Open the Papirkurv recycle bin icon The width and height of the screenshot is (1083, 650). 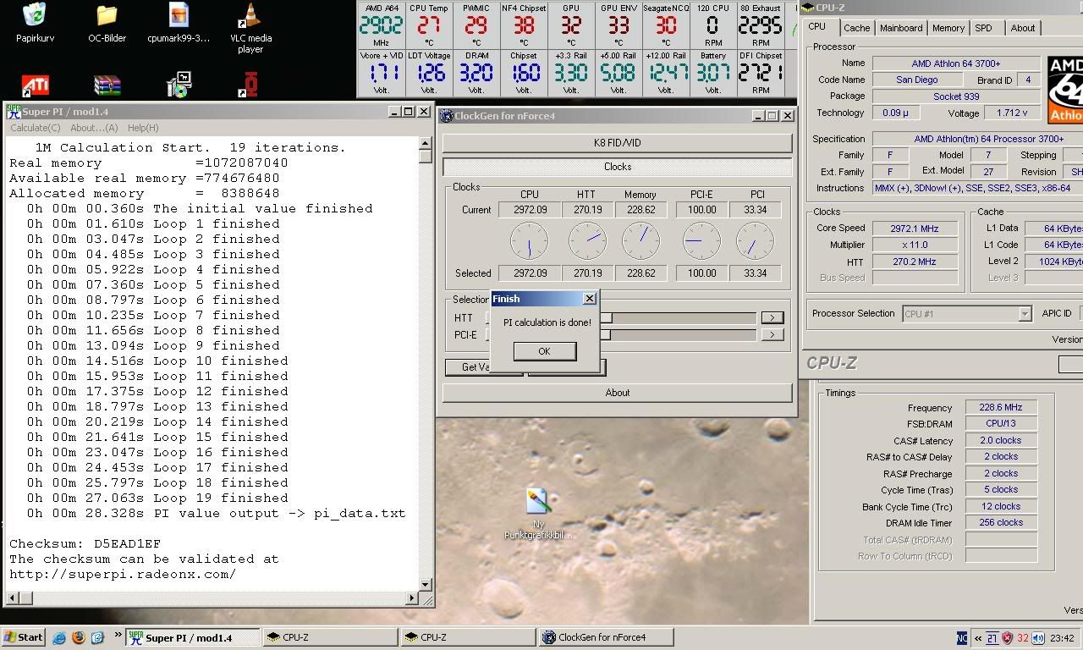tap(34, 23)
